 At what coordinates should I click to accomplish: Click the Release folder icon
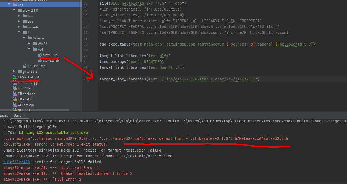[x=29, y=38]
